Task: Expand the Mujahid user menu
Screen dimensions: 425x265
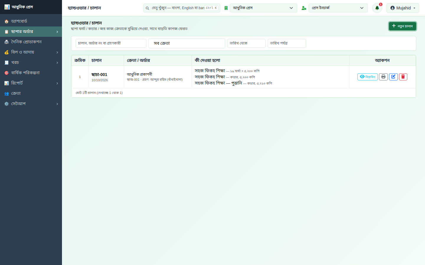Action: pyautogui.click(x=403, y=8)
